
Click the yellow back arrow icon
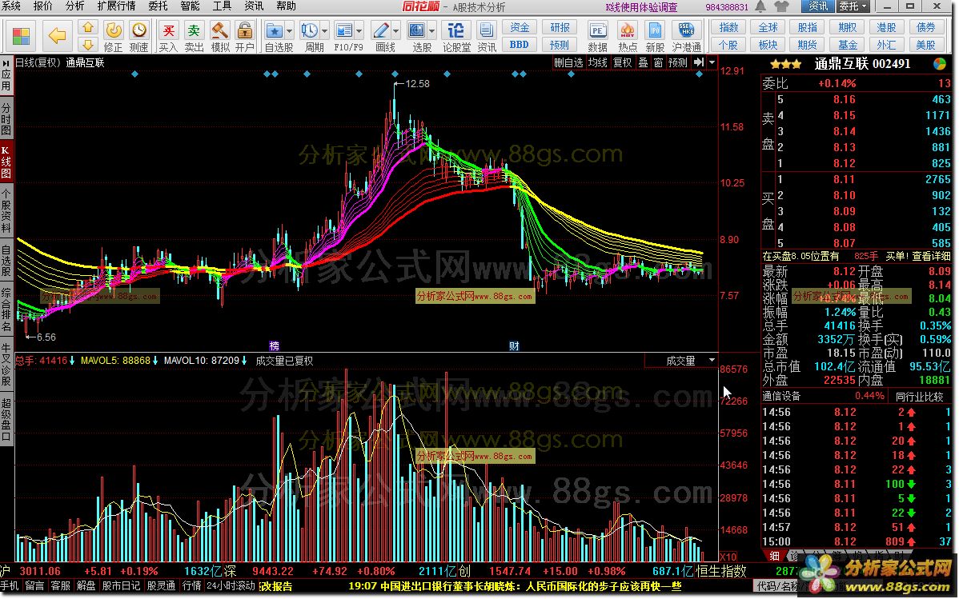click(x=57, y=35)
